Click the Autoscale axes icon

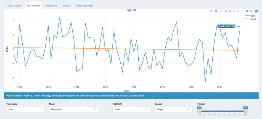coord(234,11)
